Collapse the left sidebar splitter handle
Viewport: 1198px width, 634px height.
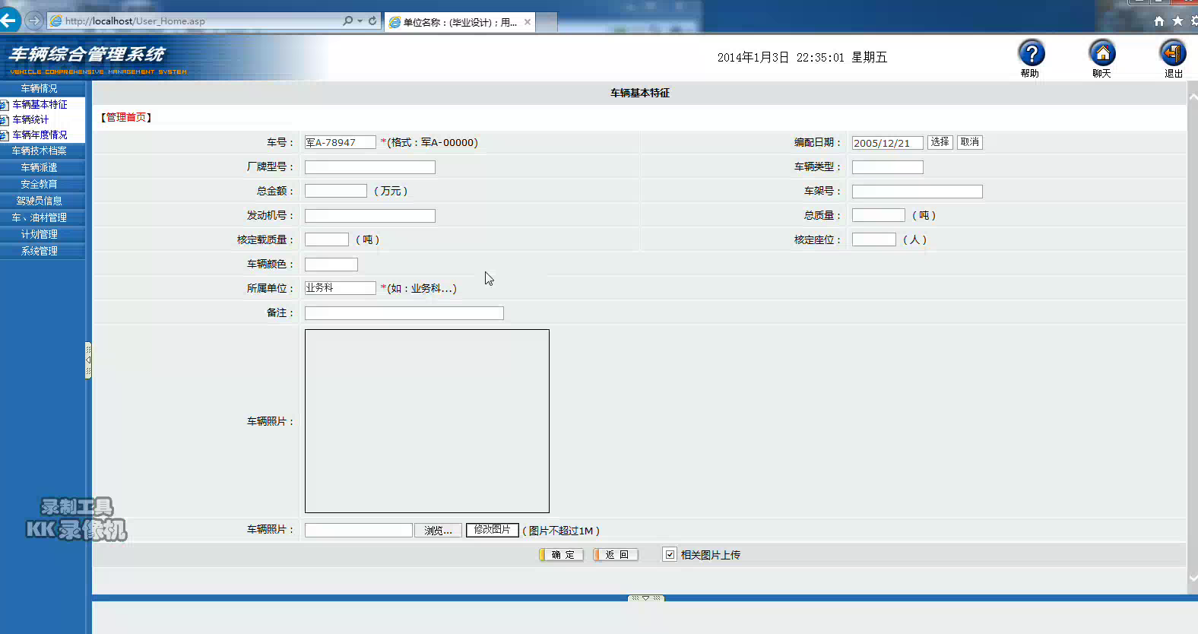(88, 360)
